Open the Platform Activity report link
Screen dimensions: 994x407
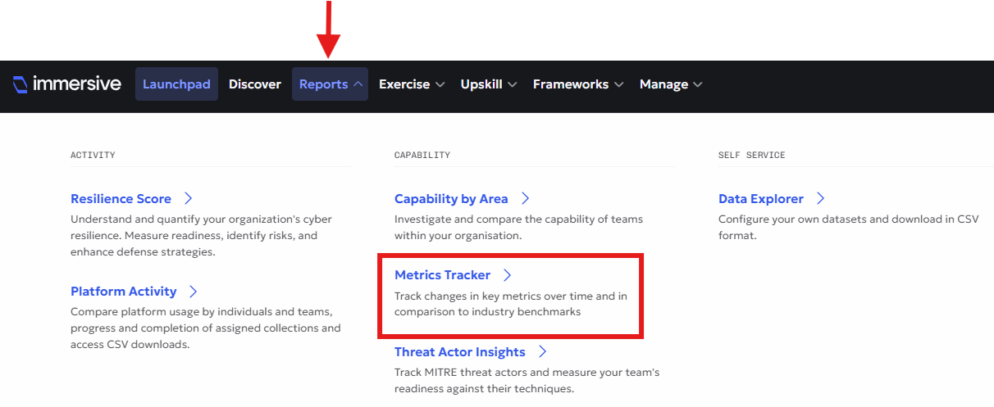[124, 291]
